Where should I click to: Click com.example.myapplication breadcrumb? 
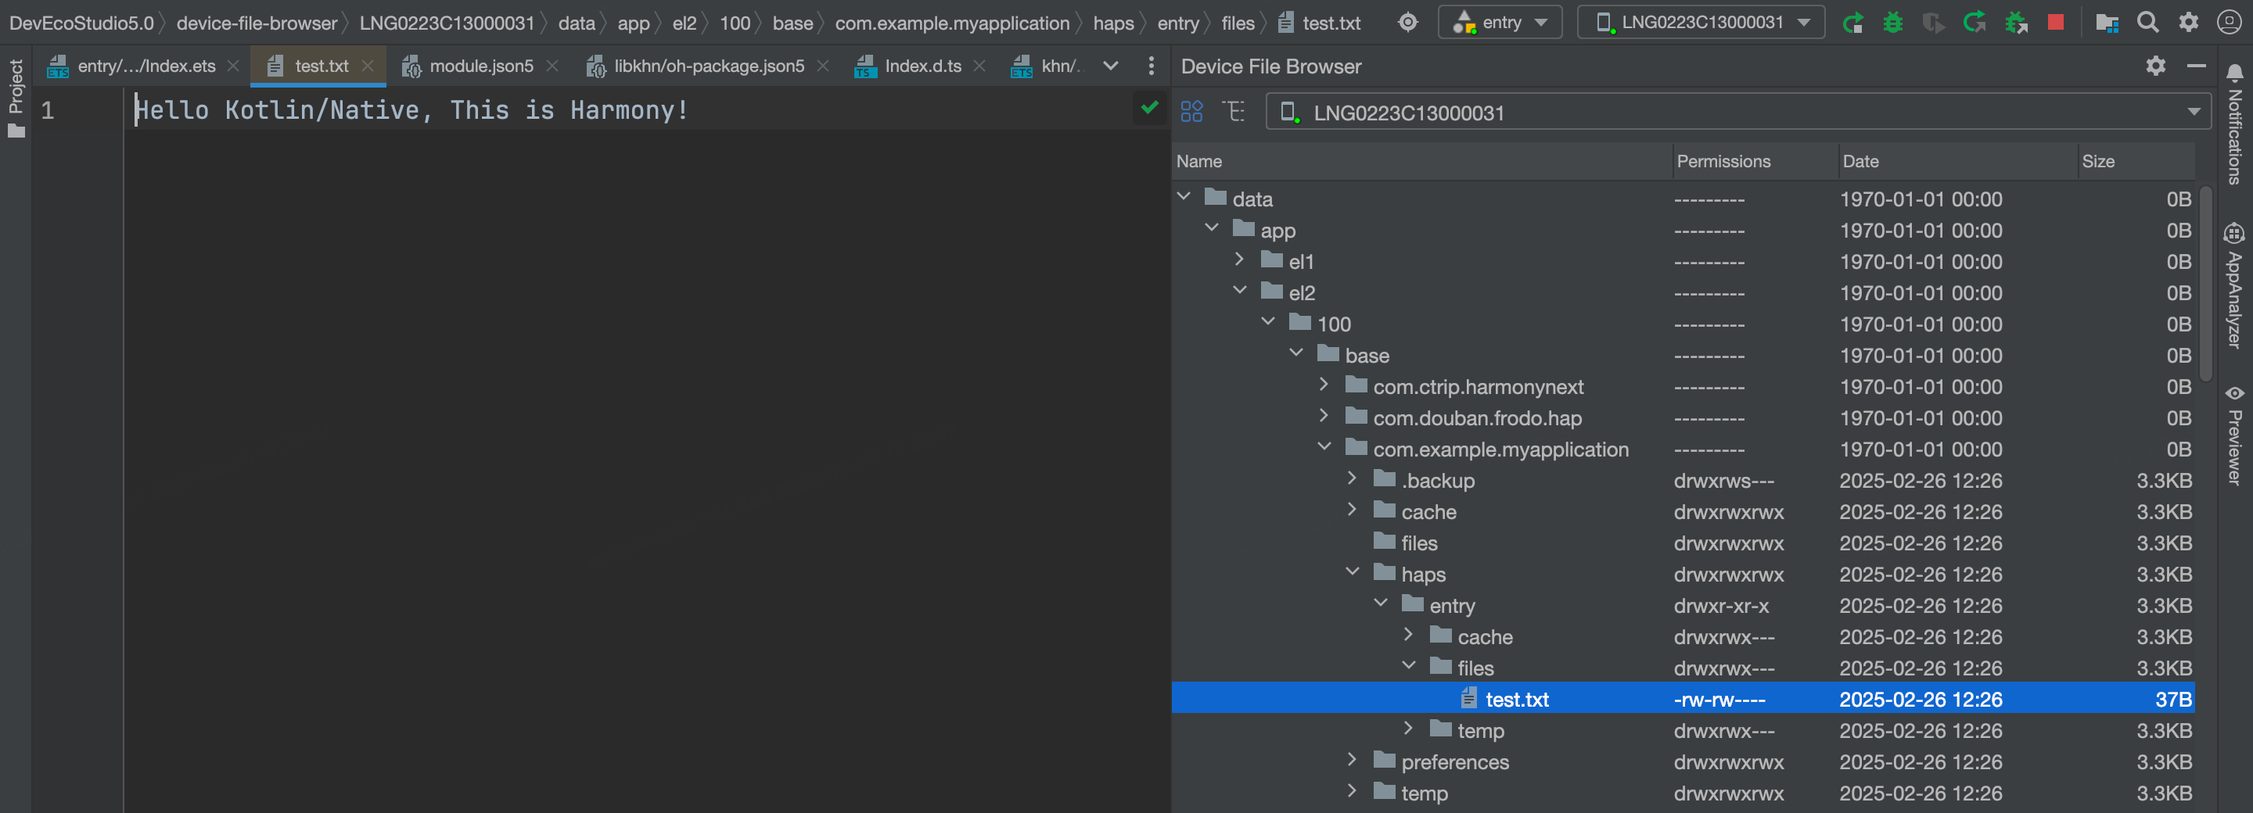click(951, 23)
